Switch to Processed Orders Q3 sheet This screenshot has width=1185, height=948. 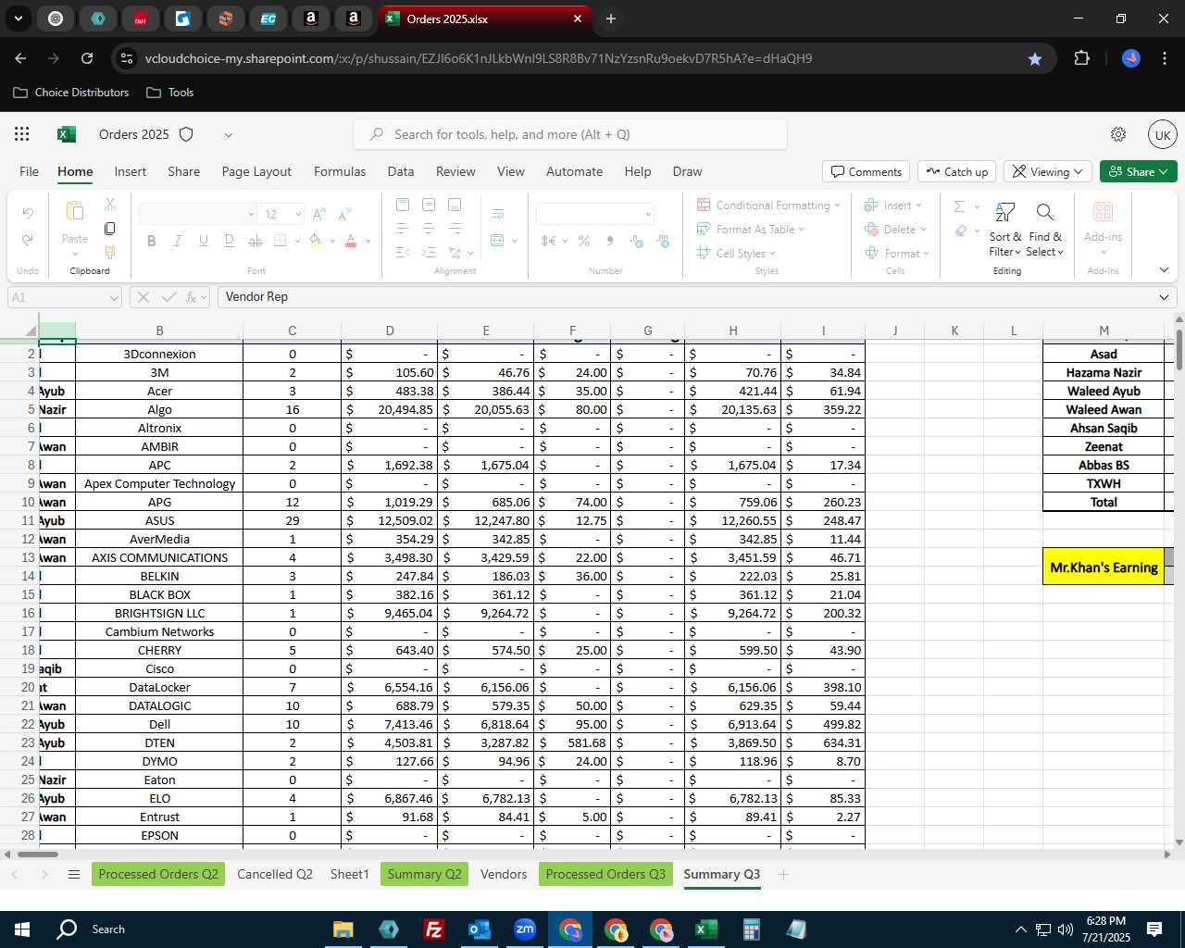(x=605, y=874)
